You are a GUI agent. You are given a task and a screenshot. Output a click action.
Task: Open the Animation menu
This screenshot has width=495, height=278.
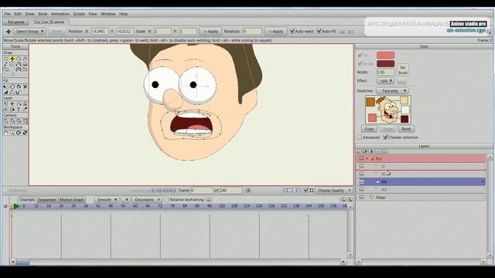(x=60, y=14)
